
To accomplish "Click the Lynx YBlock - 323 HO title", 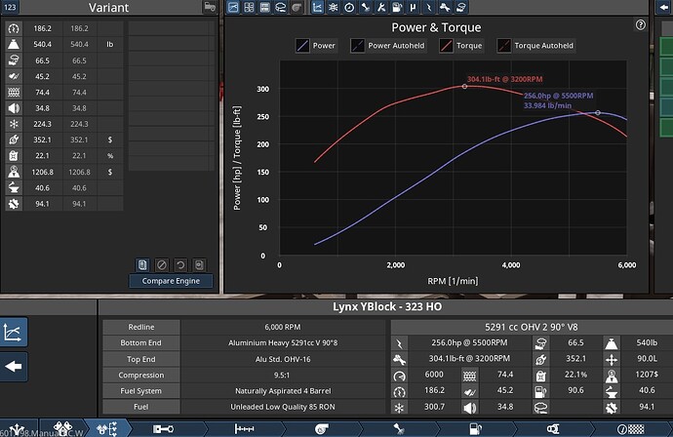I will 387,307.
